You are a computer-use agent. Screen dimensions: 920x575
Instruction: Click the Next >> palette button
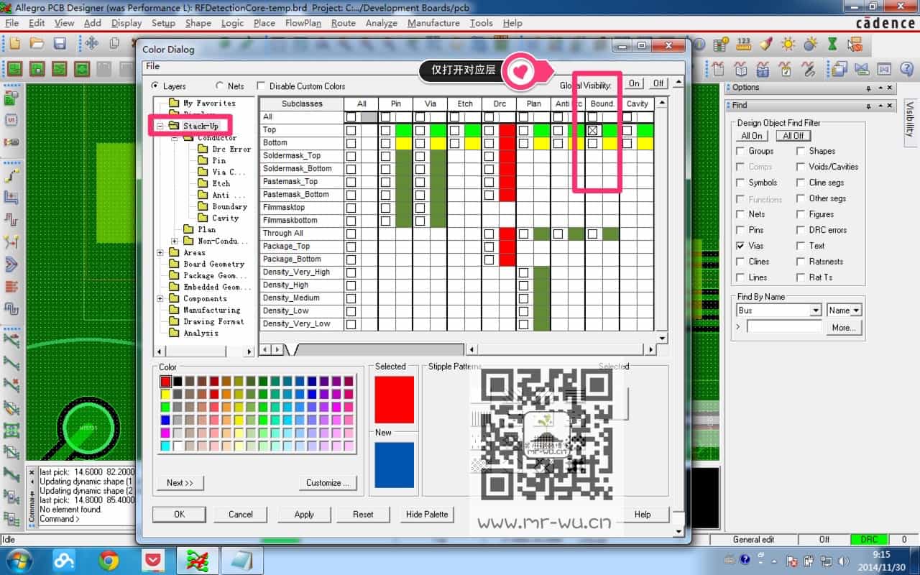pos(180,482)
